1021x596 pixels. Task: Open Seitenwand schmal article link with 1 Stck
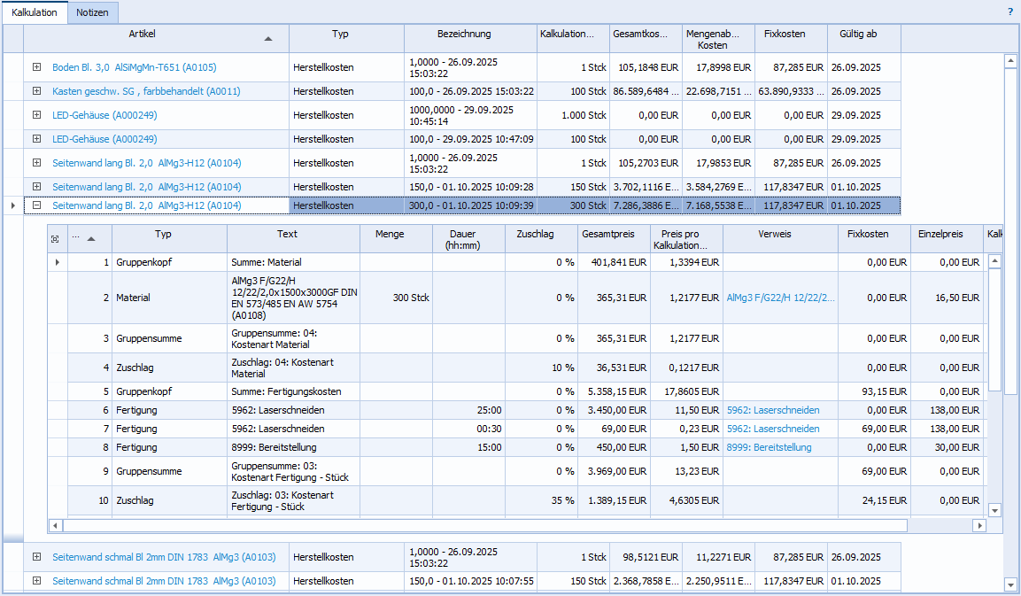(164, 557)
